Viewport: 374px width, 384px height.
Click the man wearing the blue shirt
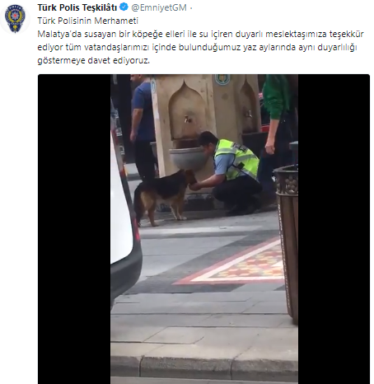pyautogui.click(x=143, y=127)
